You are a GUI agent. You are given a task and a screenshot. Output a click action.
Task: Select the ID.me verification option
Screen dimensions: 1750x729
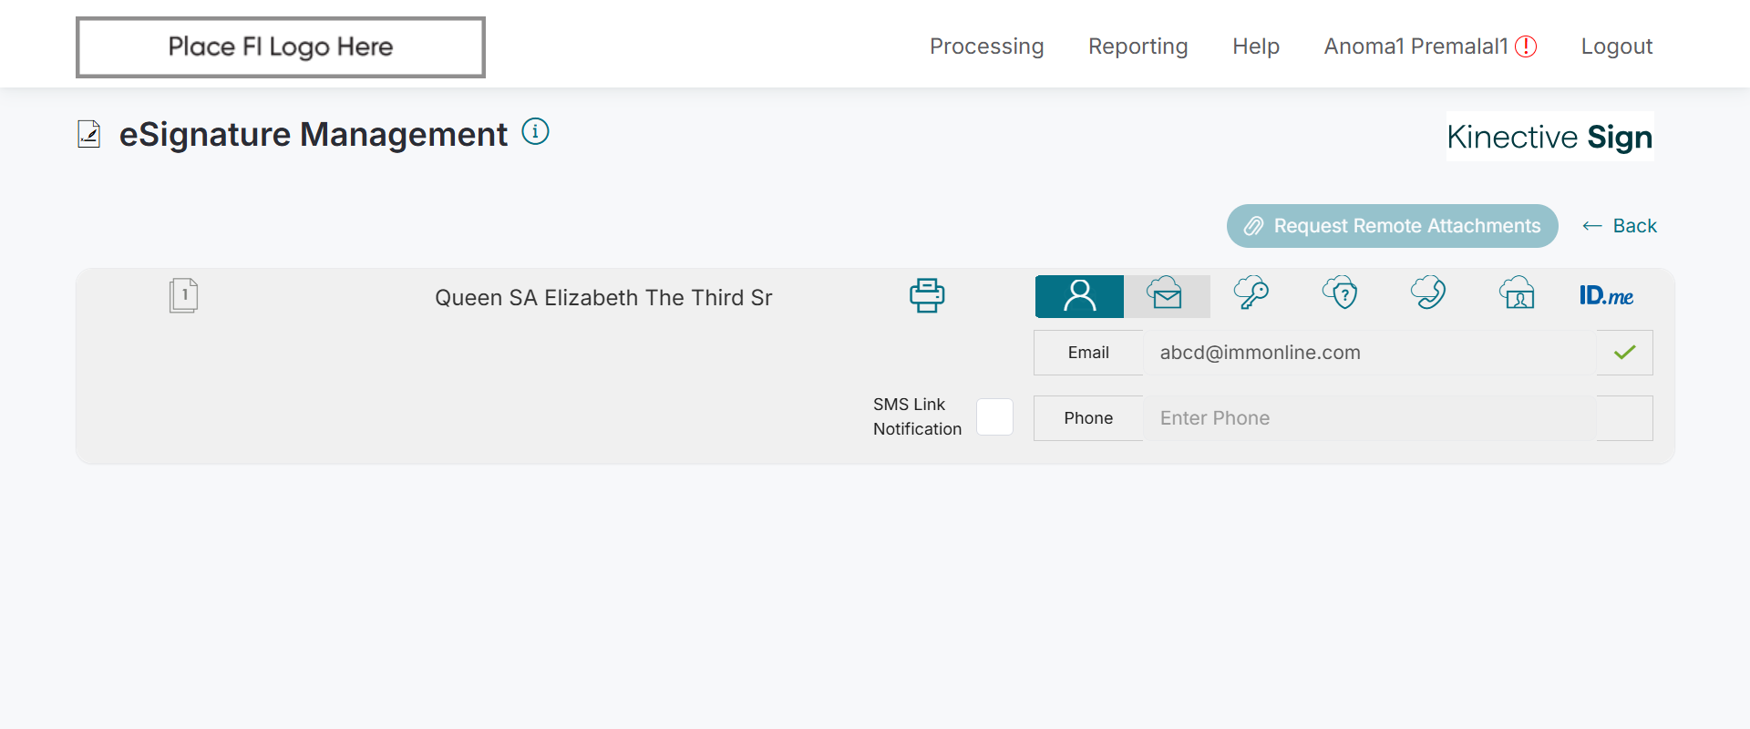pos(1606,296)
